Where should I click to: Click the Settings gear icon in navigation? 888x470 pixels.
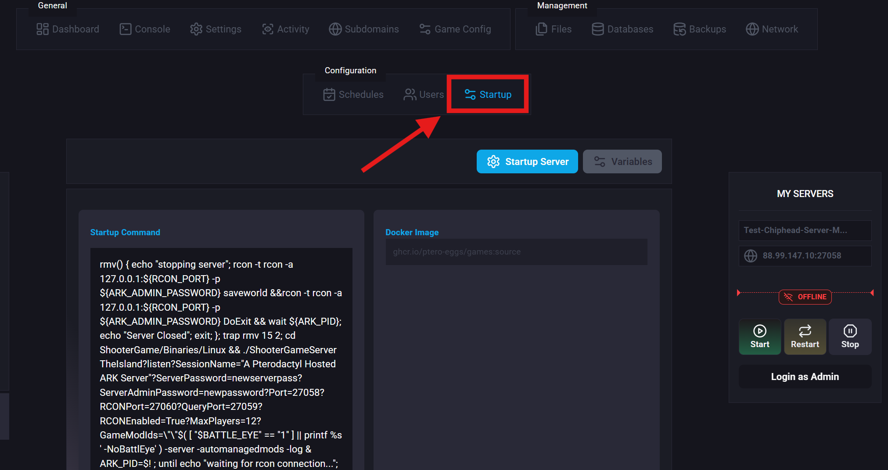196,29
